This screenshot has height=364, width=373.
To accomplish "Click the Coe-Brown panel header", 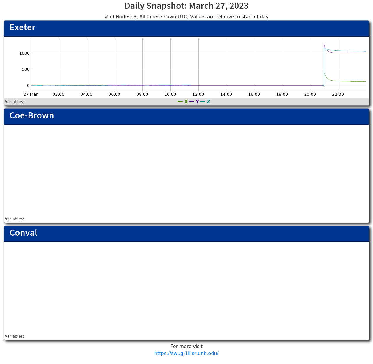I will [186, 117].
